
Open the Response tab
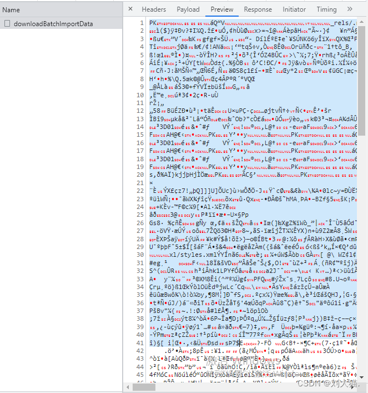pyautogui.click(x=258, y=9)
